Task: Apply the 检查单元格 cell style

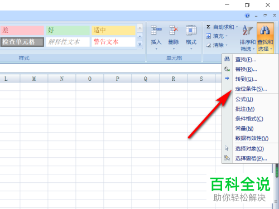Action: (22, 42)
